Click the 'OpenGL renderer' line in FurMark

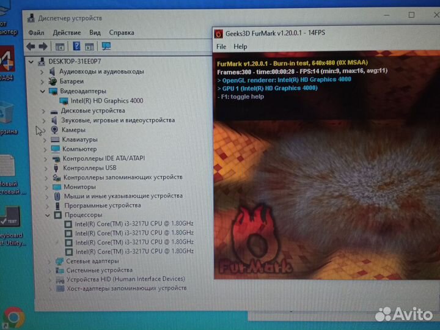coord(284,80)
